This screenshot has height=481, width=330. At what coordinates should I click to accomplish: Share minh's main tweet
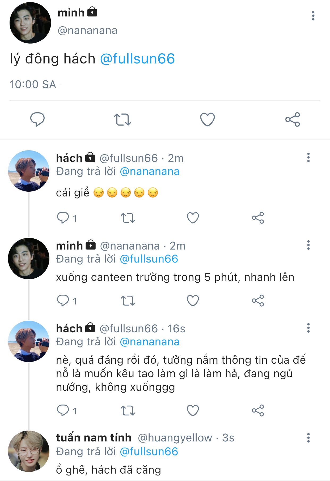click(x=293, y=119)
